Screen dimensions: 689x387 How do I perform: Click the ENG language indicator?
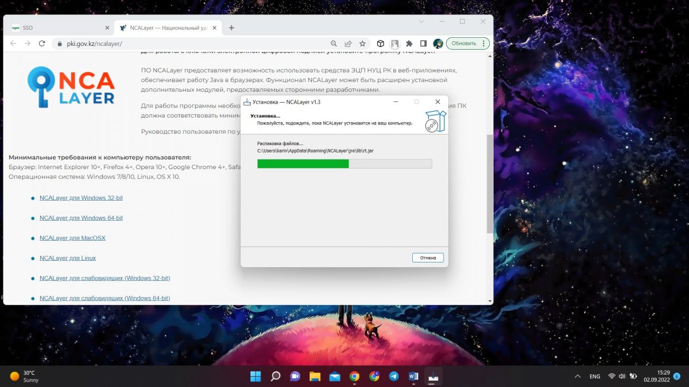coord(595,377)
